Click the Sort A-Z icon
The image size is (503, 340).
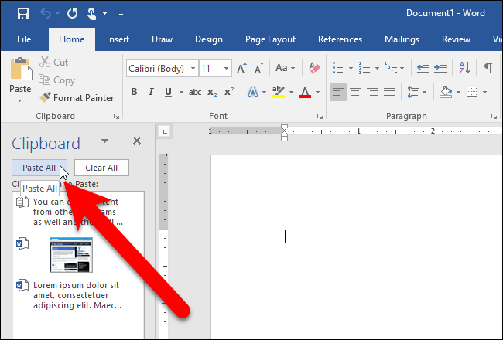(x=464, y=68)
